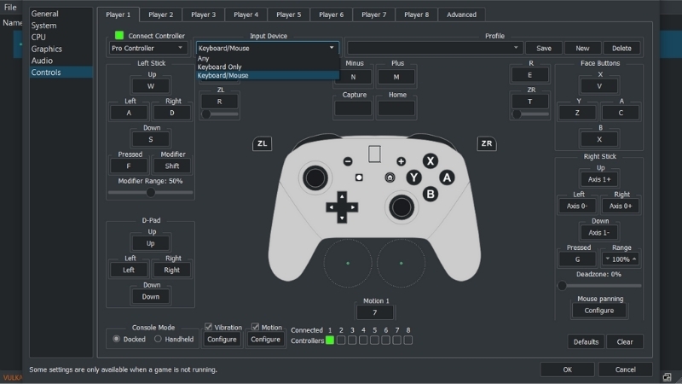Select Graphics in the settings list
The width and height of the screenshot is (682, 384).
[x=46, y=49]
